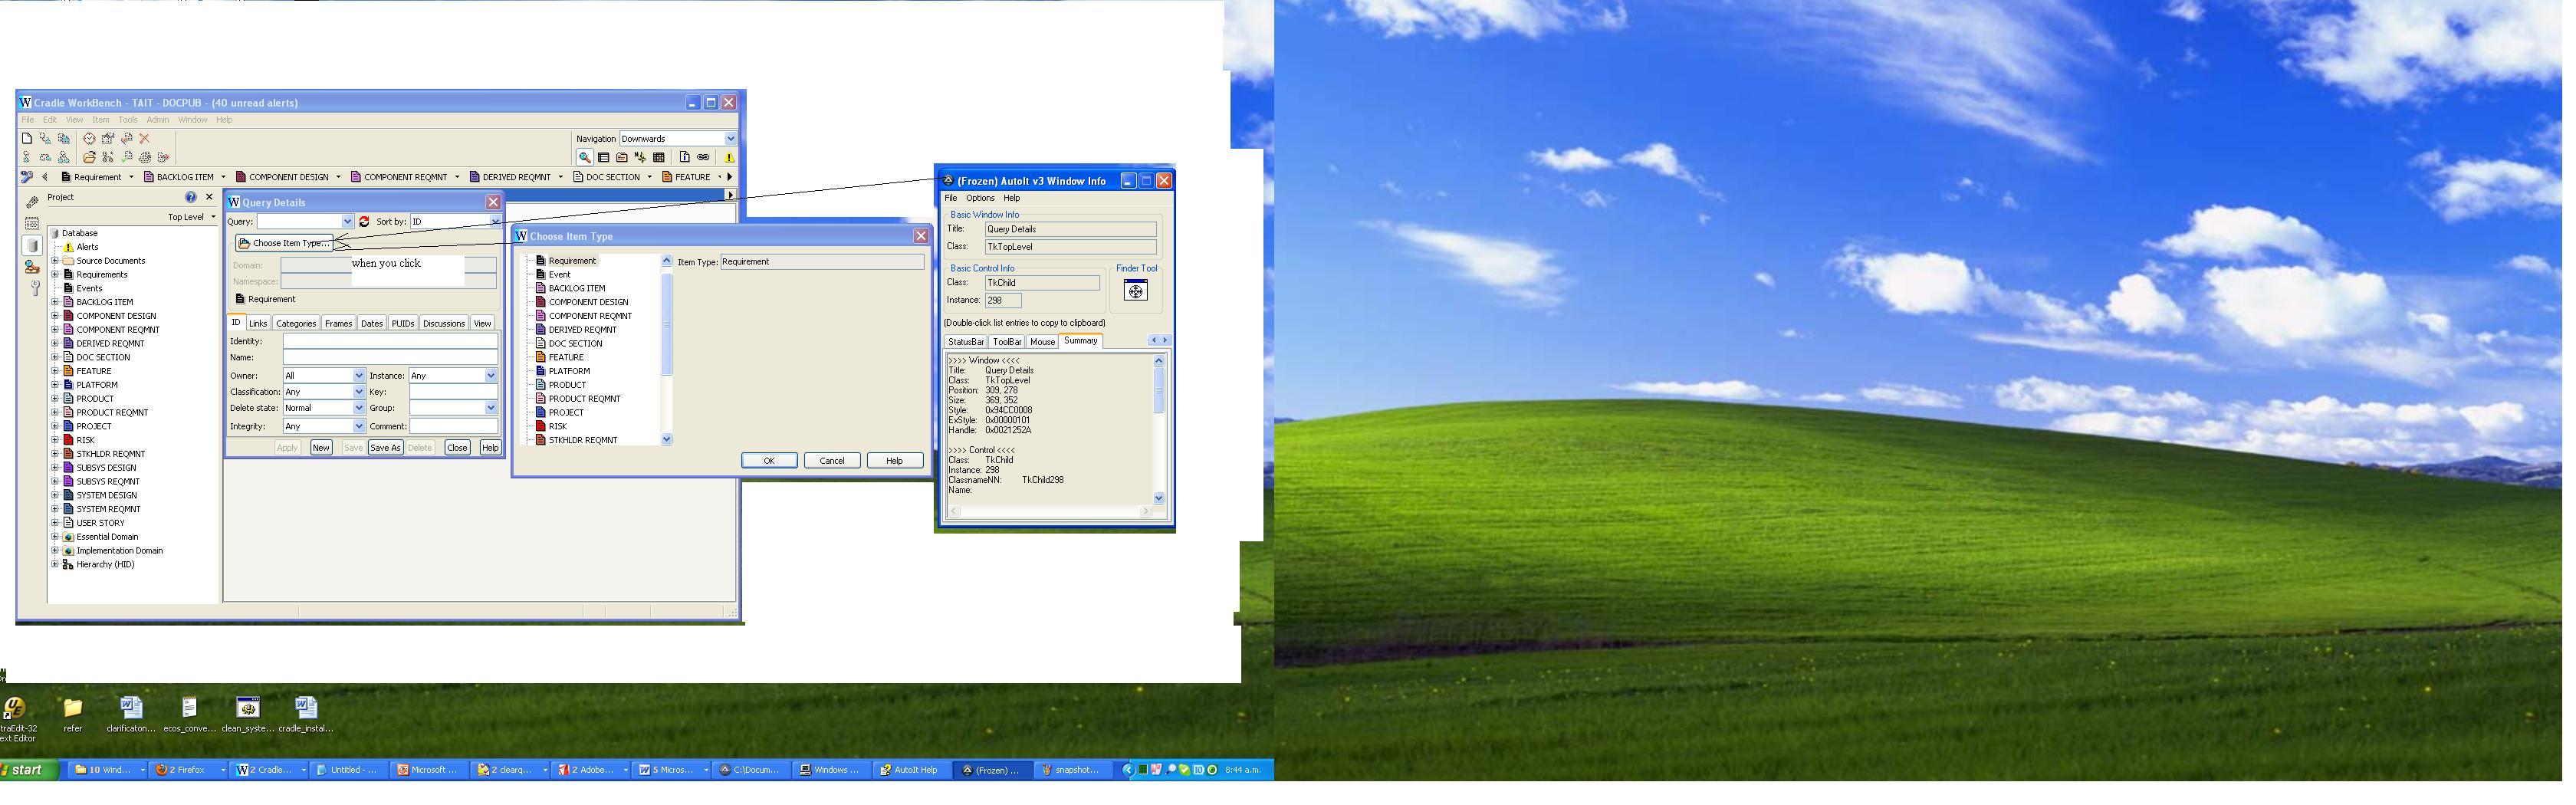This screenshot has height=805, width=2576.
Task: Click the database cylinder icon in sidebar
Action: coord(32,245)
